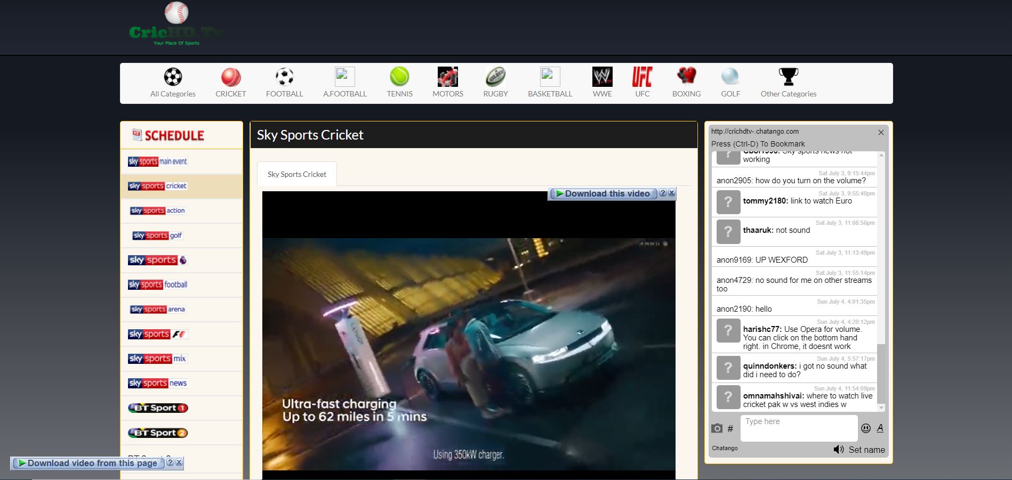Click the camera icon in chat
1012x480 pixels.
717,428
